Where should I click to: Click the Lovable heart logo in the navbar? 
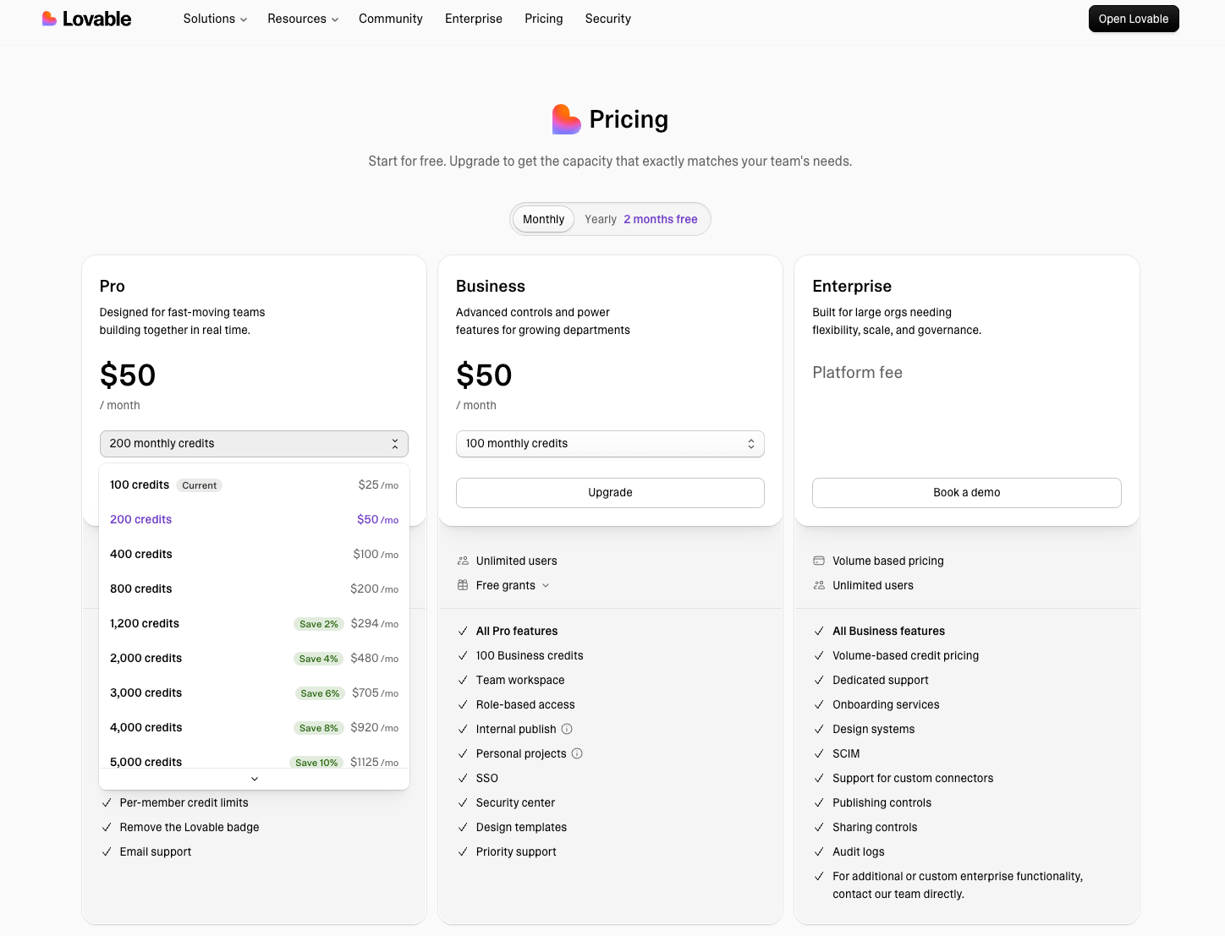point(49,19)
